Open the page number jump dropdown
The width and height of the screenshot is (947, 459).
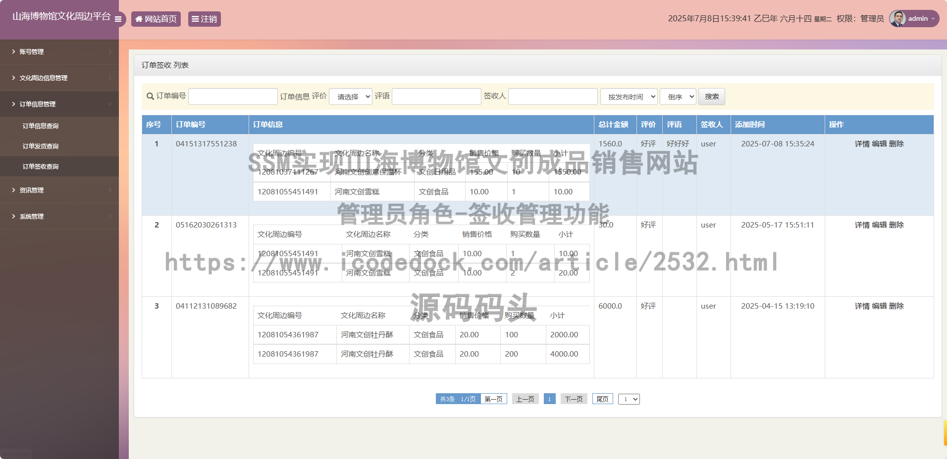[629, 399]
